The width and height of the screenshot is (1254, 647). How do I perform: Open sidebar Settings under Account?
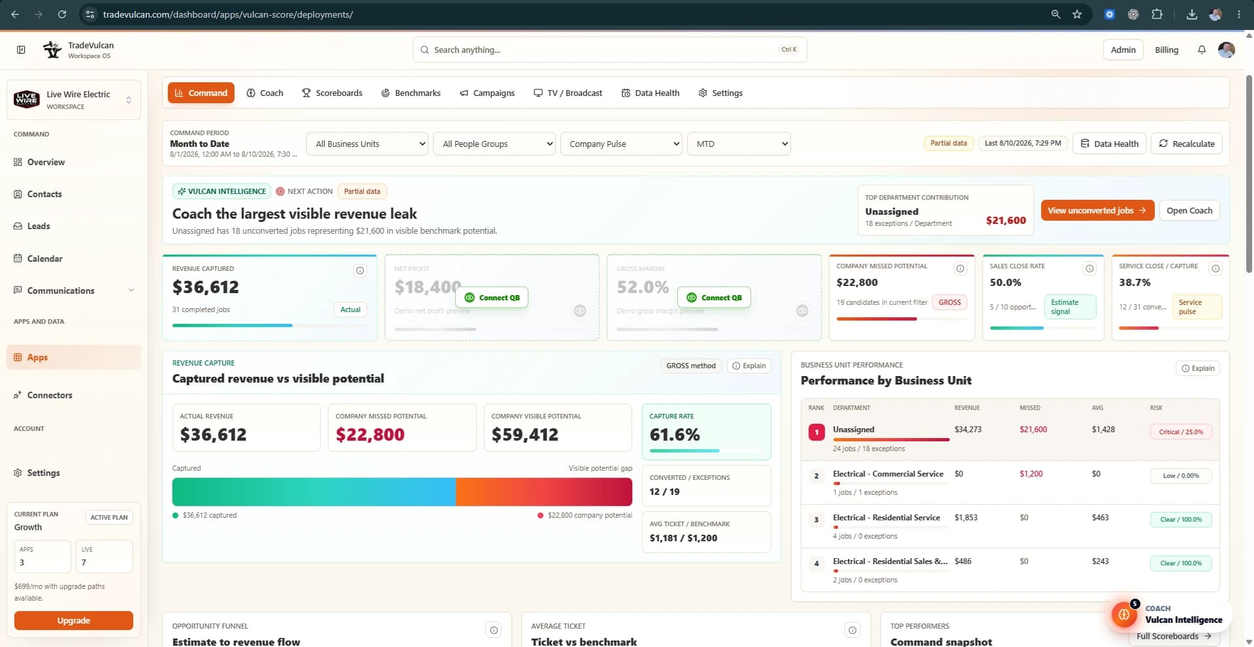tap(74, 473)
